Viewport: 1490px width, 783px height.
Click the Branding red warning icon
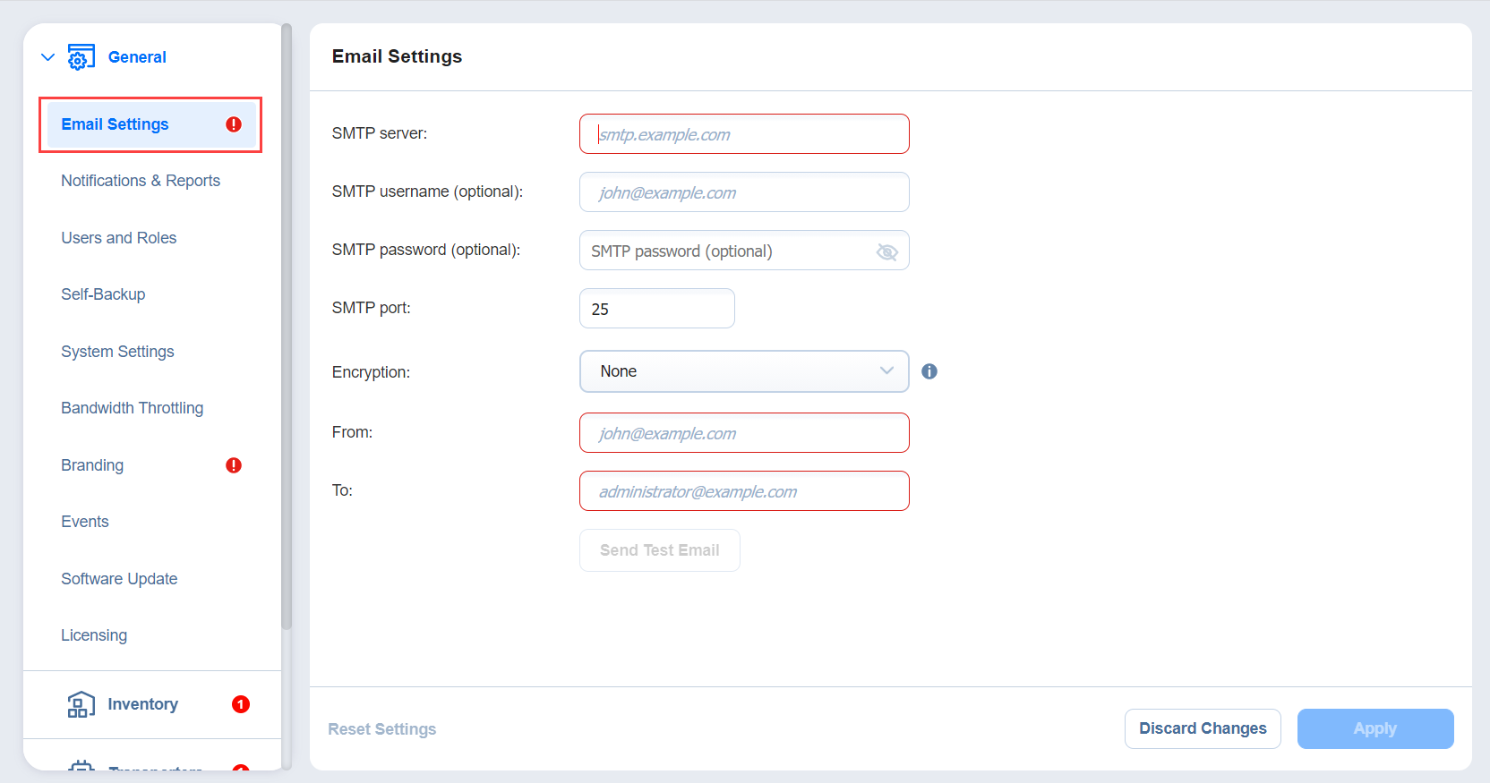coord(234,465)
